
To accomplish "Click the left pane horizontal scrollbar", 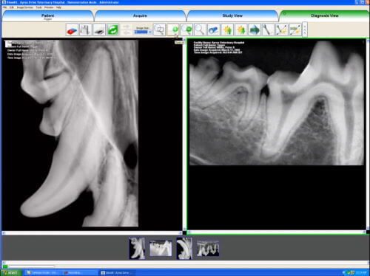I will (92, 232).
